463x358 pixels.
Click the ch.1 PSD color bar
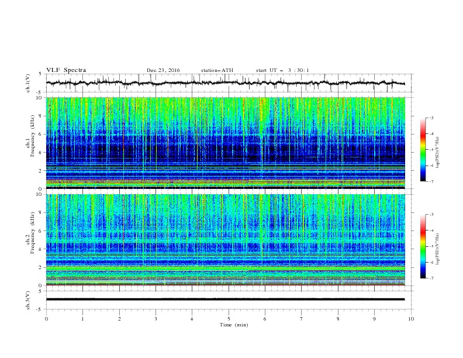423,150
